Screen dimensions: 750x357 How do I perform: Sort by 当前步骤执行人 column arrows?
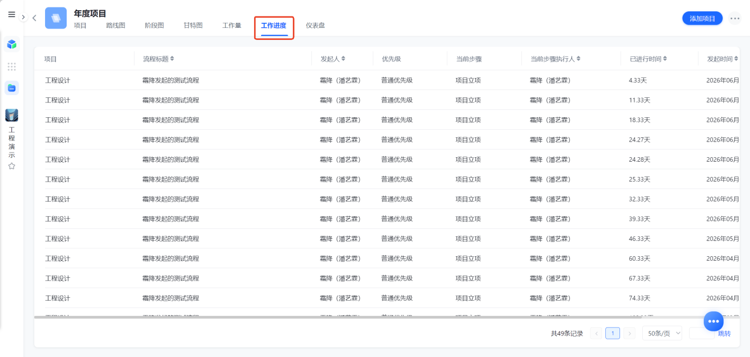click(579, 59)
